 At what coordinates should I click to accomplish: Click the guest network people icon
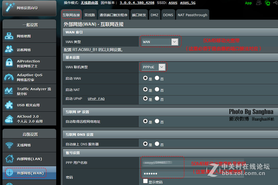click(x=9, y=49)
